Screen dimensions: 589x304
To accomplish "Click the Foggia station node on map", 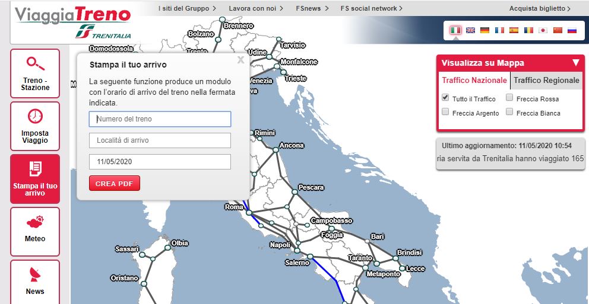I will [331, 228].
